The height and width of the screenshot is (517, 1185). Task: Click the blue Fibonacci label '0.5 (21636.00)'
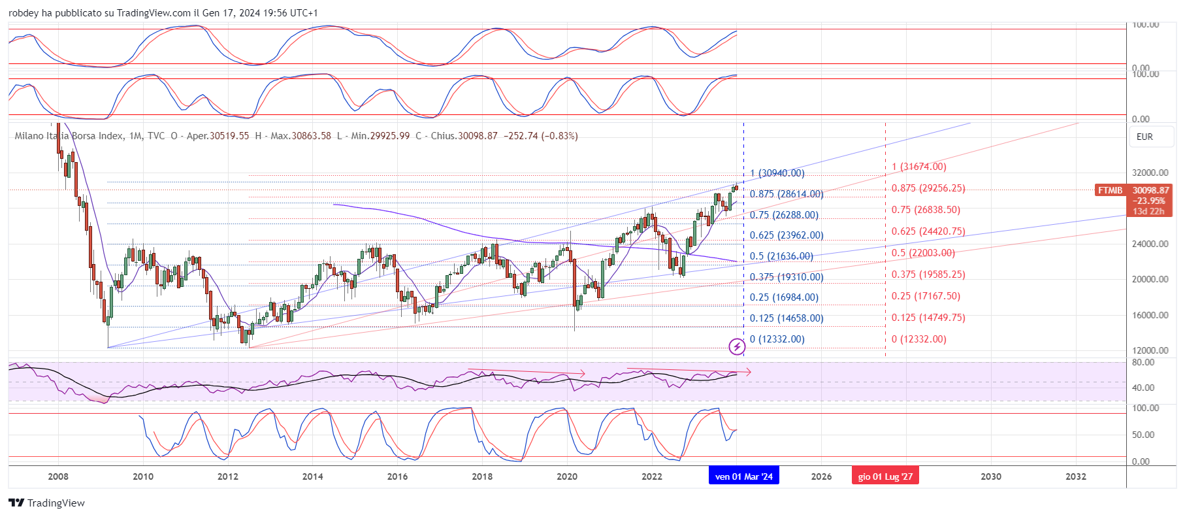(781, 256)
